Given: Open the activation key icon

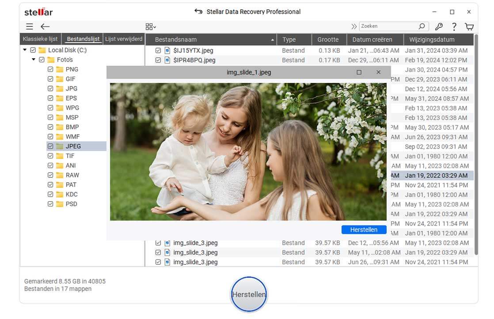Looking at the screenshot, I should tap(439, 26).
